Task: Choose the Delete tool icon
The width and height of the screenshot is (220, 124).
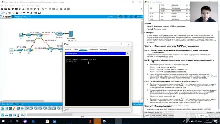Action: coord(9,13)
